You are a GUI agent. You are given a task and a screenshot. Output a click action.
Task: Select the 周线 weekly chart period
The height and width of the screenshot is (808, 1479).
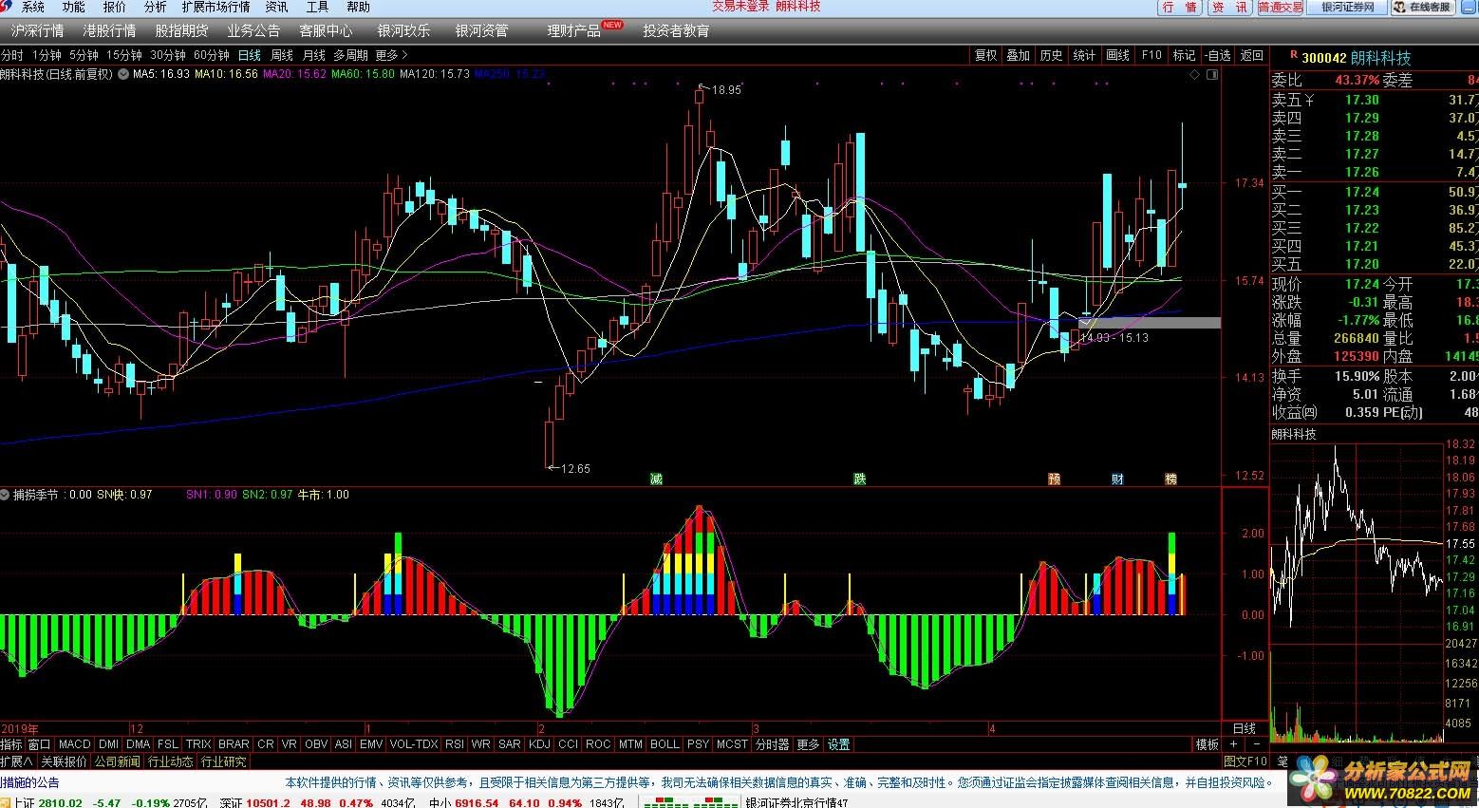click(x=282, y=55)
